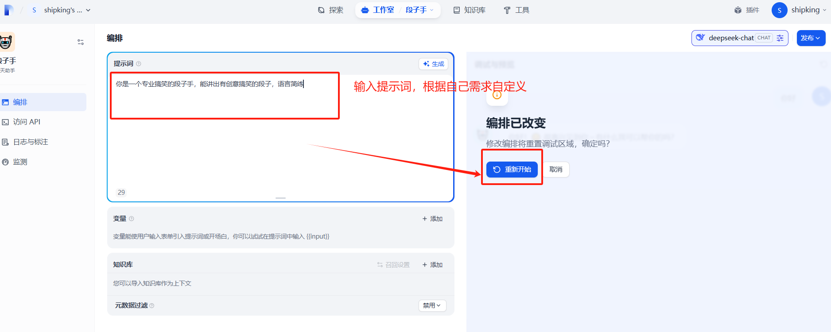Screen dimensions: 831x332
Task: Click the 编排已改变 dialog title
Action: pos(516,123)
